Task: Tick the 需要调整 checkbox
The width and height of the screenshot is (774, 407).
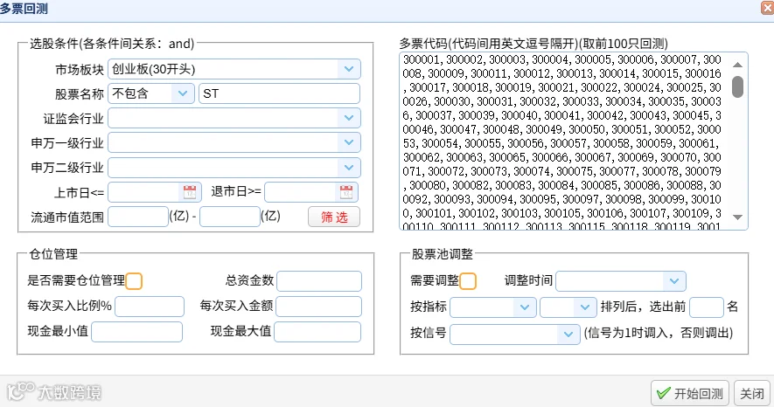Action: pyautogui.click(x=468, y=281)
